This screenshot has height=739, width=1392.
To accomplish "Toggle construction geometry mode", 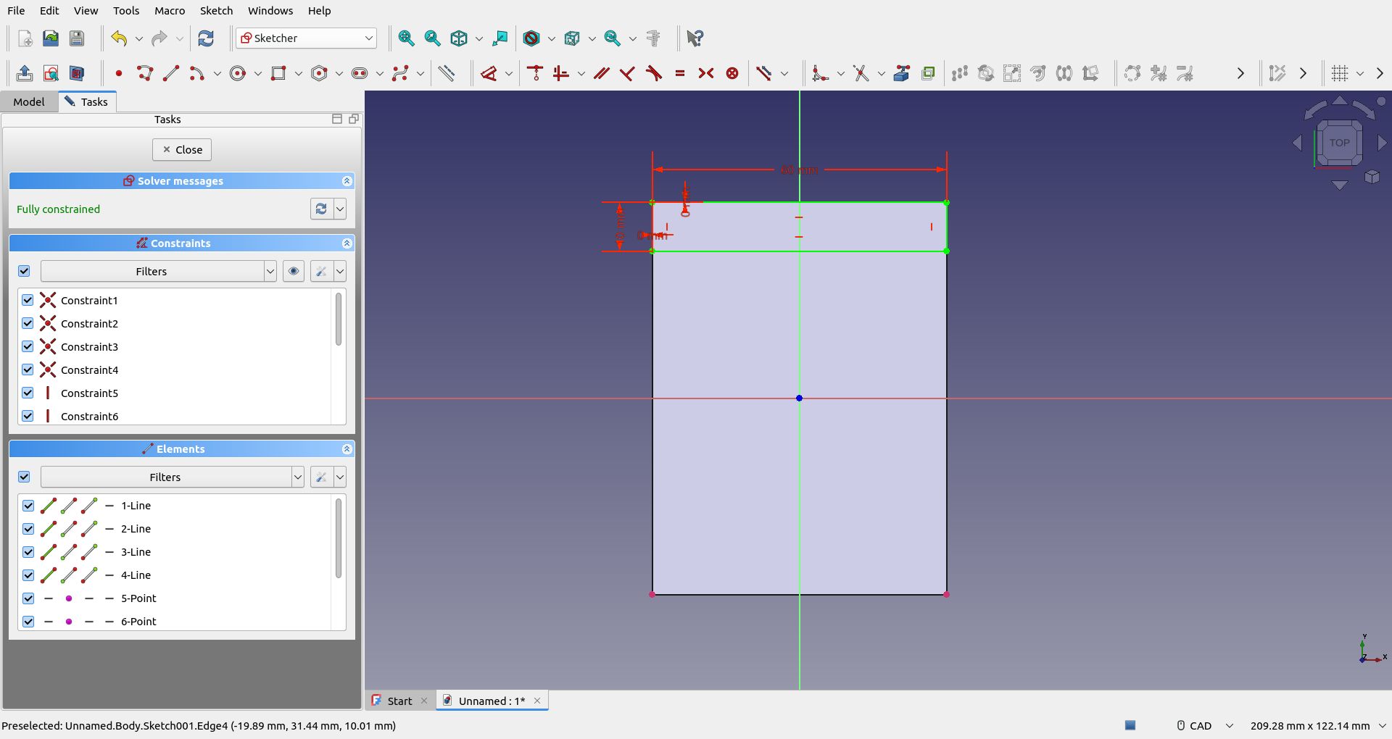I will (x=447, y=73).
